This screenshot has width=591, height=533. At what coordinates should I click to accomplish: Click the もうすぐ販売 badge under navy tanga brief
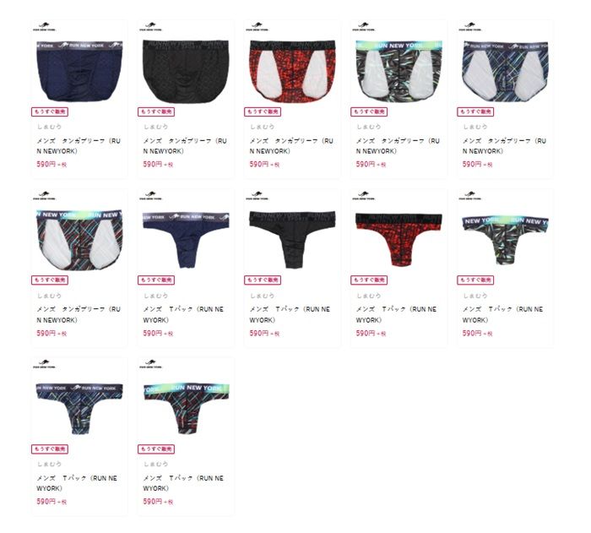coord(49,111)
